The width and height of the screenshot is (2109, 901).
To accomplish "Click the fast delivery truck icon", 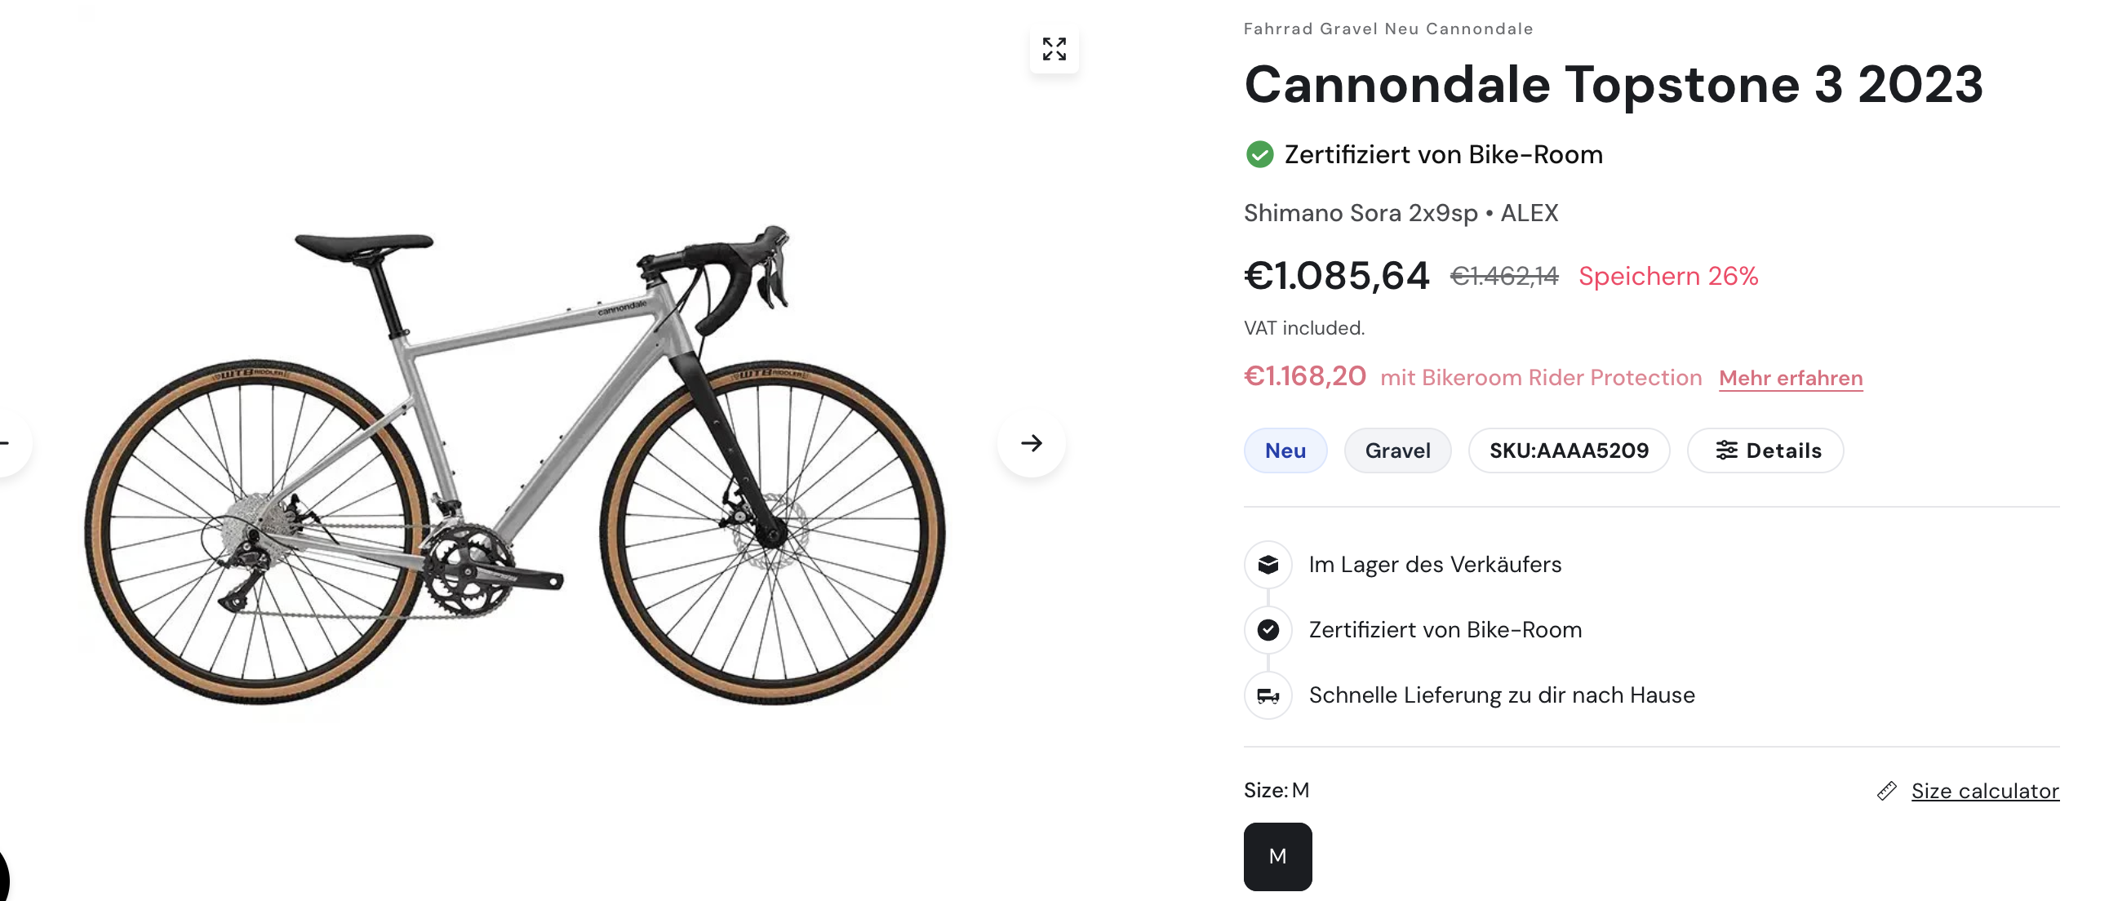I will (x=1268, y=695).
